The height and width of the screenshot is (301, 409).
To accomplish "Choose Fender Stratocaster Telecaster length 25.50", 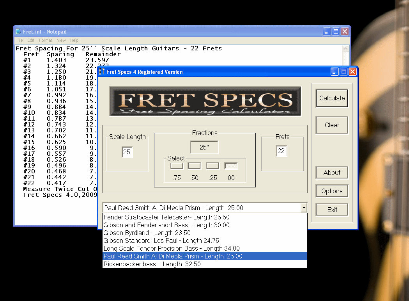I will click(205, 217).
